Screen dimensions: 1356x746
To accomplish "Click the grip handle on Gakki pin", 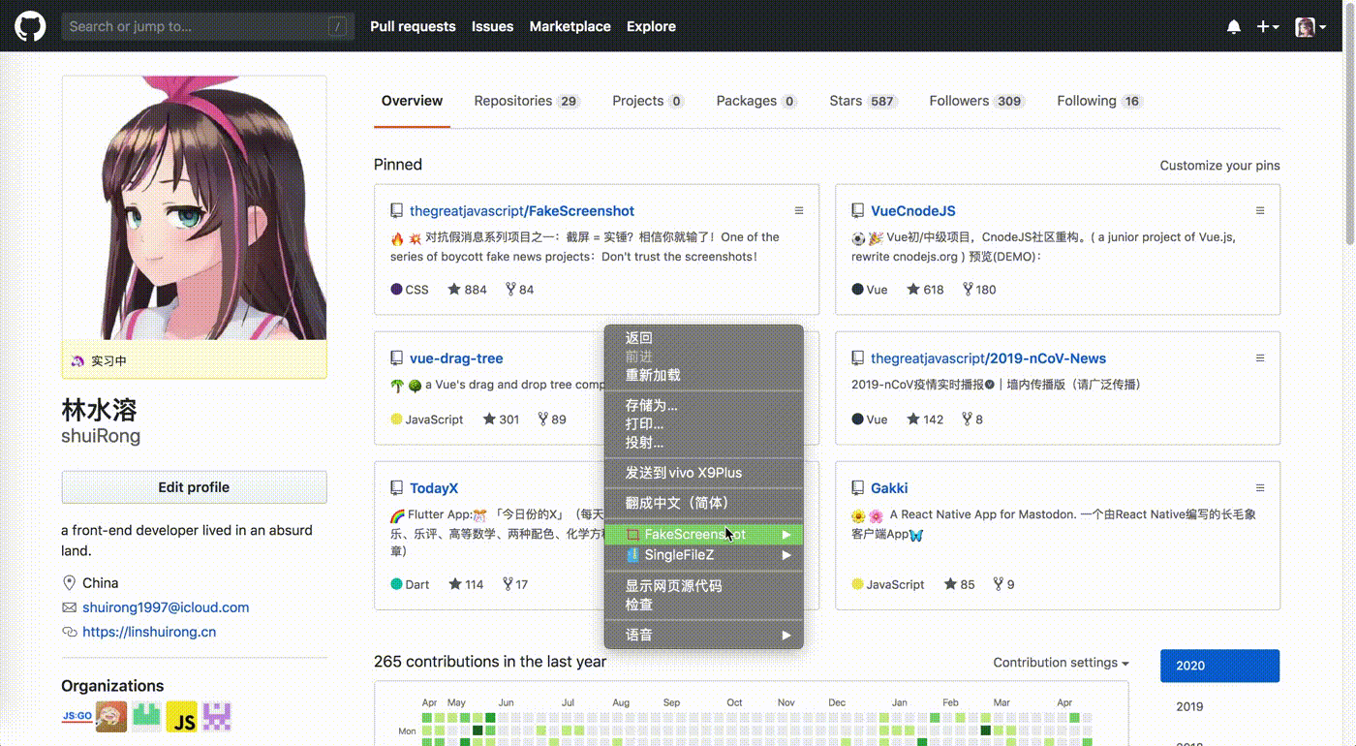I will [1260, 487].
